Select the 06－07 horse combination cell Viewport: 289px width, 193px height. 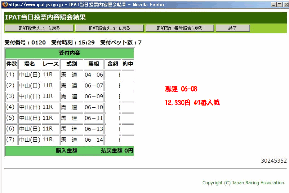(94, 86)
